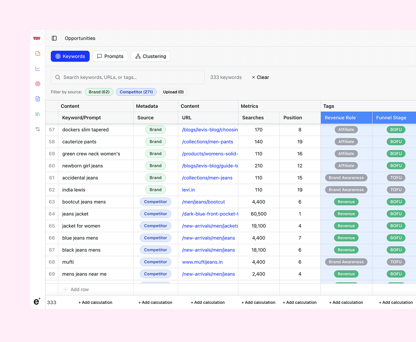Screen dimensions: 416x342
Task: Click the Source column header
Action: (156, 118)
